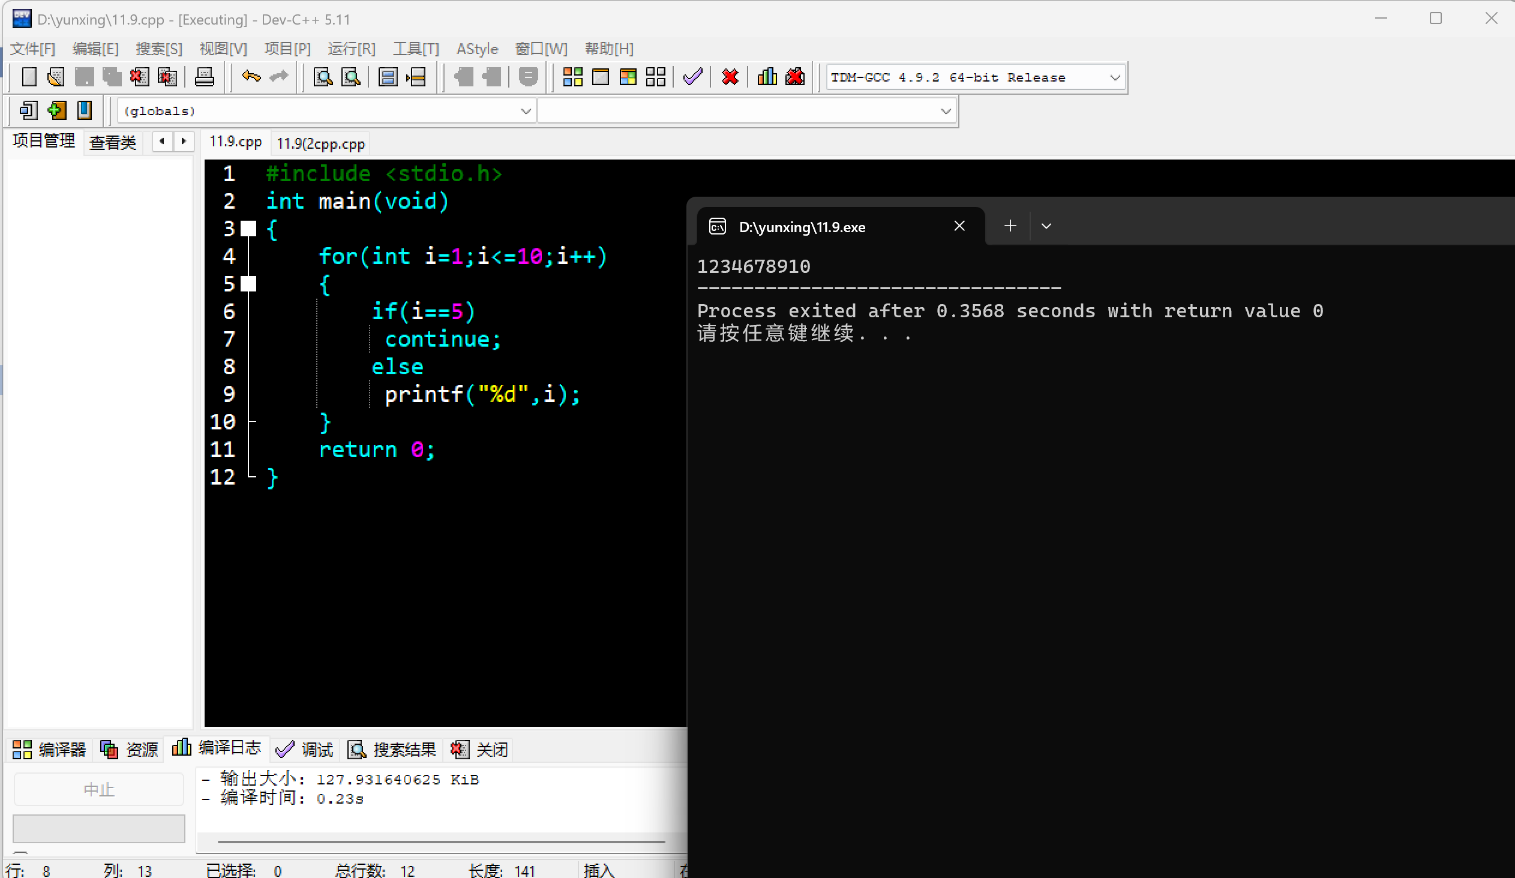Open the terminal new-tab chevron dropdown
This screenshot has width=1515, height=878.
1046,226
